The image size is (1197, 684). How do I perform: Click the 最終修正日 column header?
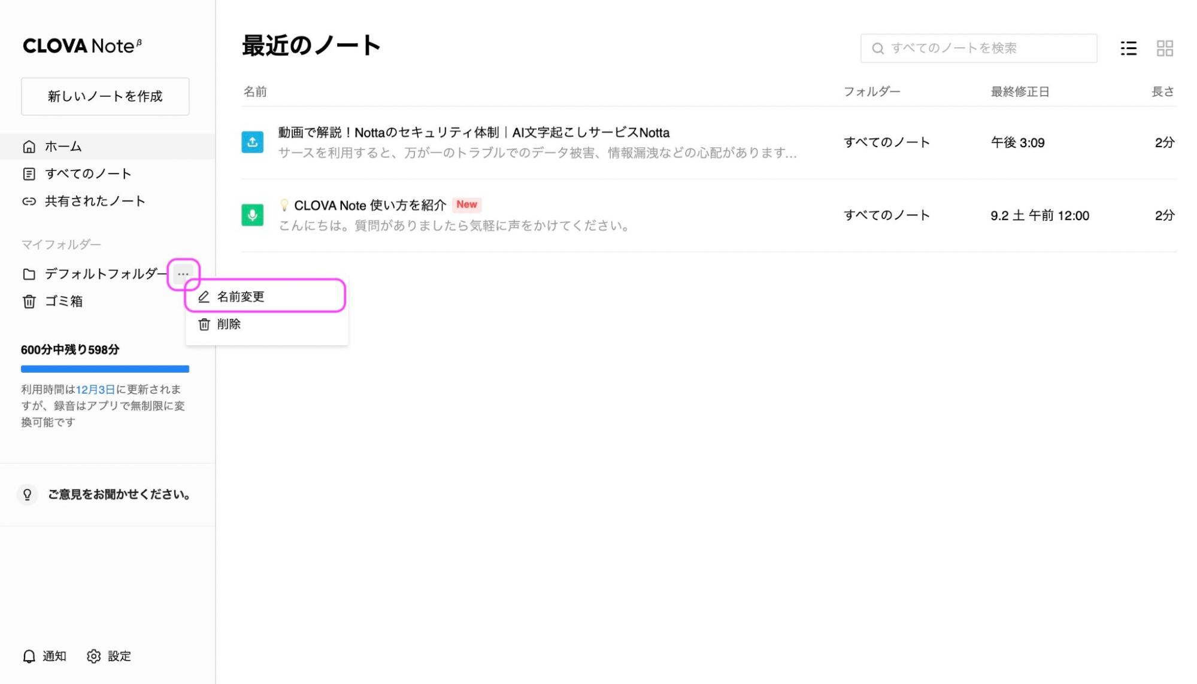1020,92
